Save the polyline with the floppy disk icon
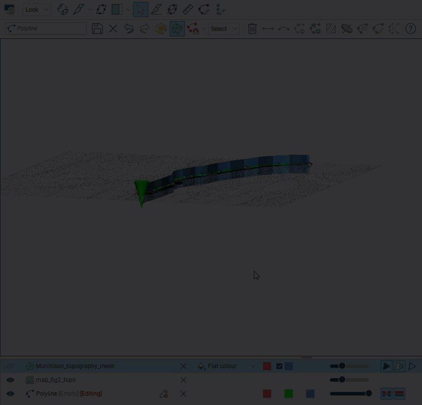The width and height of the screenshot is (422, 405). point(97,29)
